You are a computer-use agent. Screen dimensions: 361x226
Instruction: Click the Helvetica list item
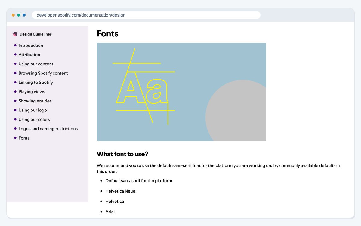click(x=115, y=201)
